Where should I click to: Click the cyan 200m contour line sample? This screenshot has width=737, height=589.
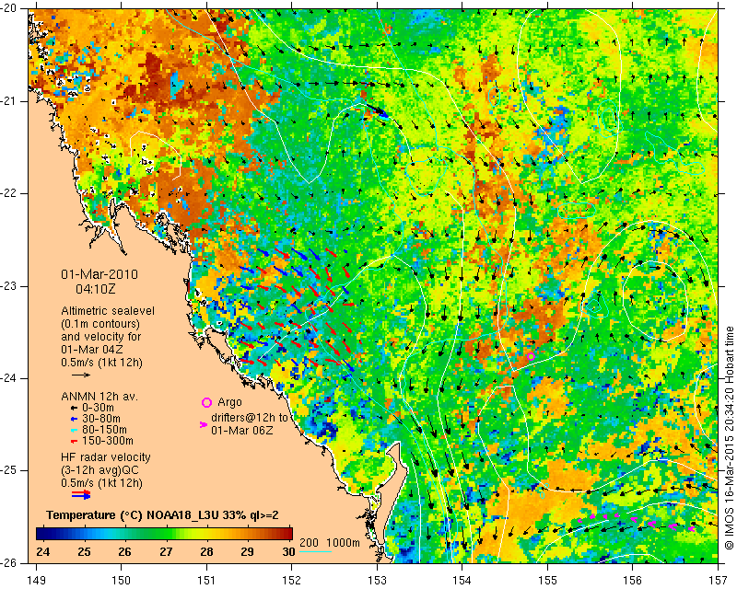[x=315, y=551]
